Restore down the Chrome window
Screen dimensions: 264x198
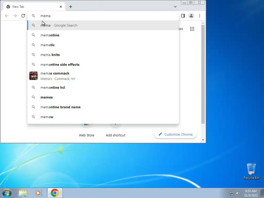point(191,2)
